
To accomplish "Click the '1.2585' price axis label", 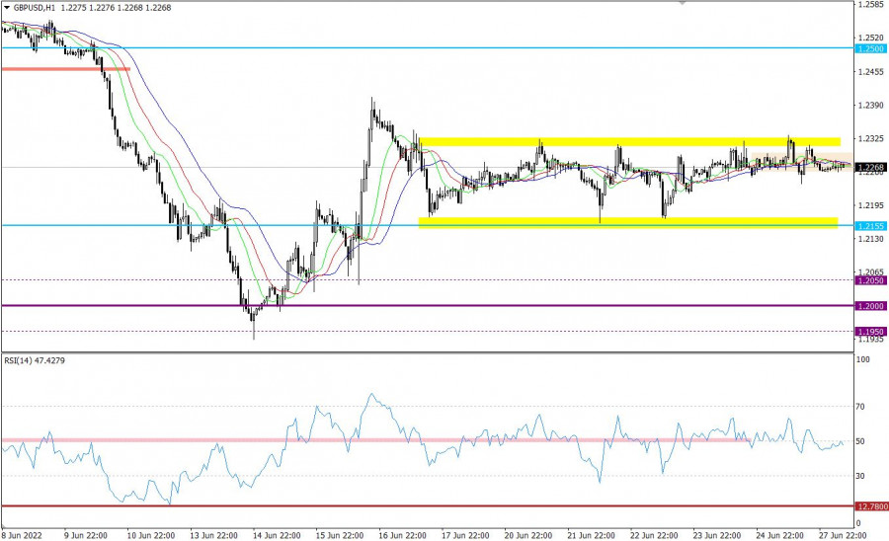I will click(872, 5).
